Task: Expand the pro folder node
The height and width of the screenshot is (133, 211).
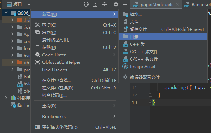Action: 12,70
